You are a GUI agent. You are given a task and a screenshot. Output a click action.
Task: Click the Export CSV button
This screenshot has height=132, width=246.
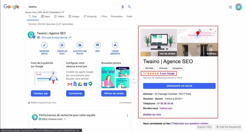(204, 127)
